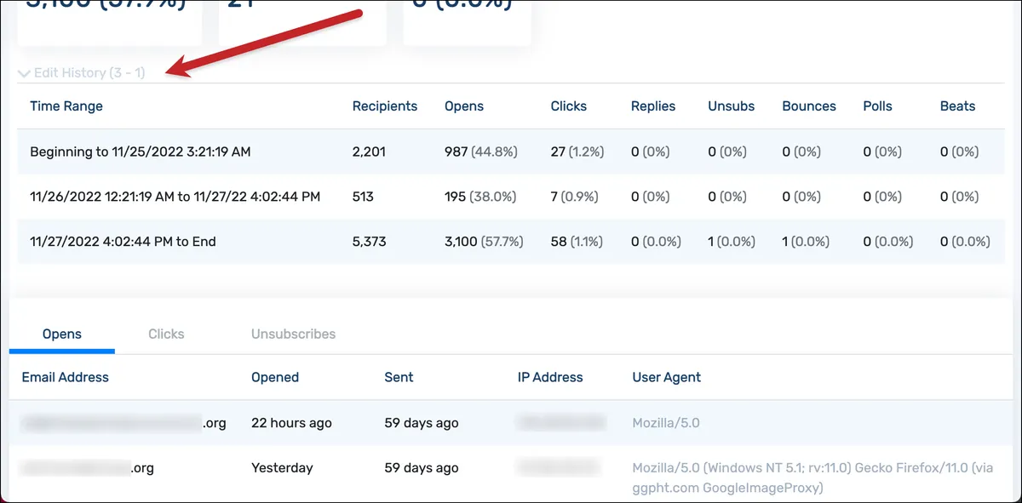Click the 7 (0.9%) clicks value
Viewport: 1022px width, 503px height.
pos(574,197)
